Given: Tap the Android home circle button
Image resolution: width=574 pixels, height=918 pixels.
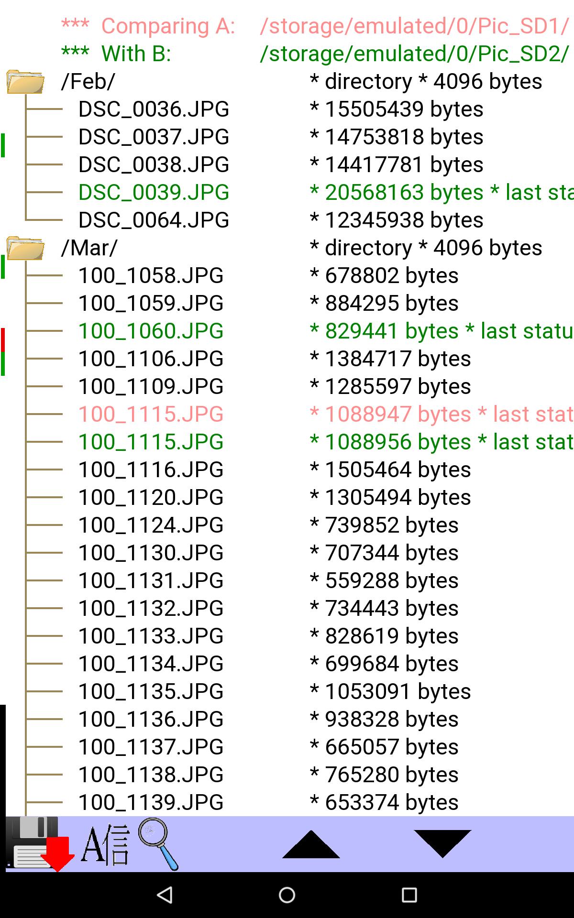Looking at the screenshot, I should point(287,895).
